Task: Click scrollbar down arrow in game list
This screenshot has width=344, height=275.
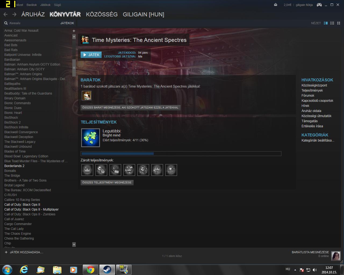Action: click(x=74, y=244)
